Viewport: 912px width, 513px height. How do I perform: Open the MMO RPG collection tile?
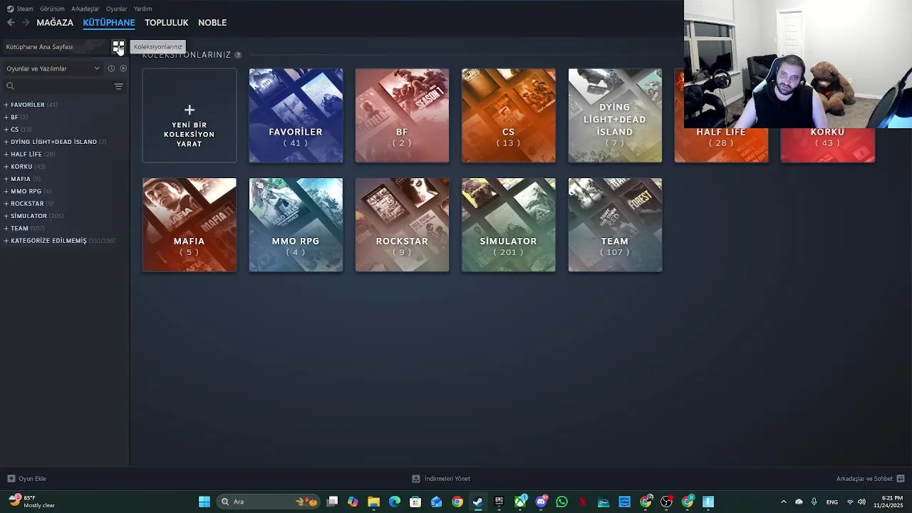click(x=296, y=225)
